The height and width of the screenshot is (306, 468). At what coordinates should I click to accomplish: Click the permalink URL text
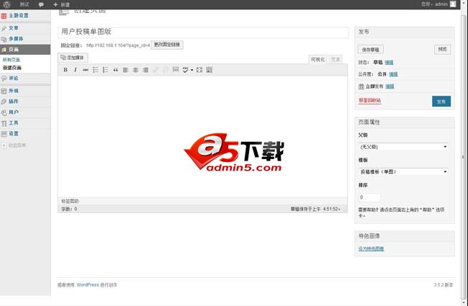click(118, 45)
